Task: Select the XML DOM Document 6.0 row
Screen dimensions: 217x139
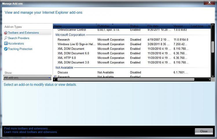Action: point(132,53)
